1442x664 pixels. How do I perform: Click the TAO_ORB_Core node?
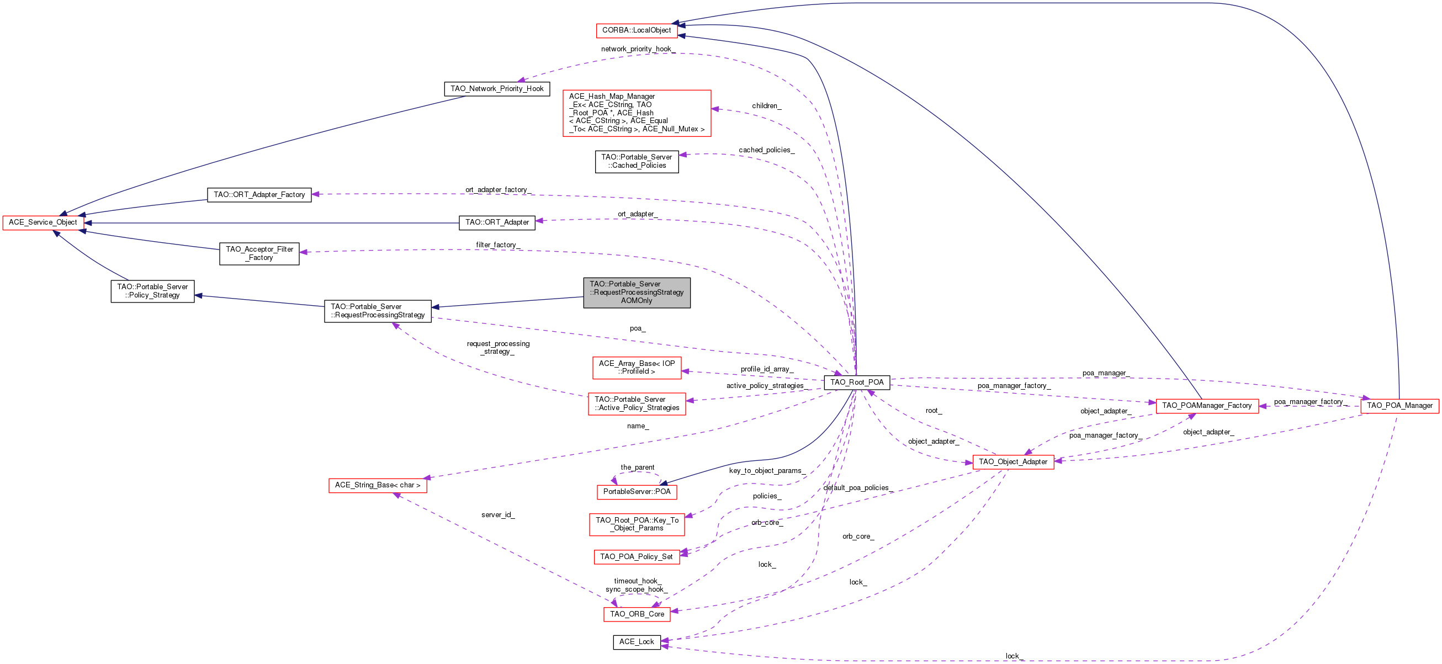click(x=637, y=614)
